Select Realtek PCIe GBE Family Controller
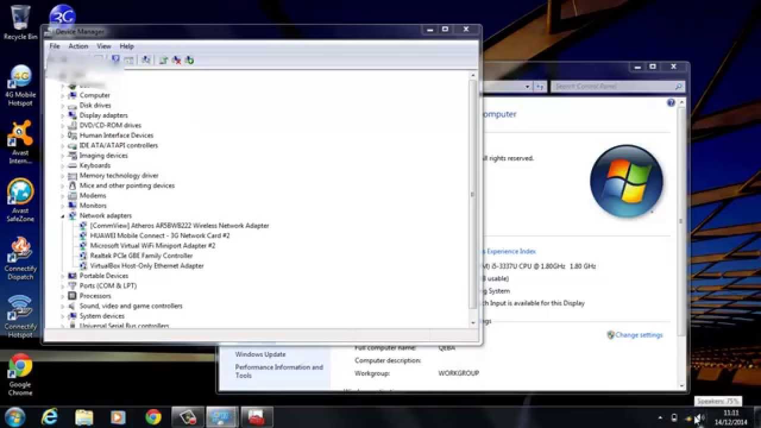Viewport: 761px width, 428px height. pos(141,256)
